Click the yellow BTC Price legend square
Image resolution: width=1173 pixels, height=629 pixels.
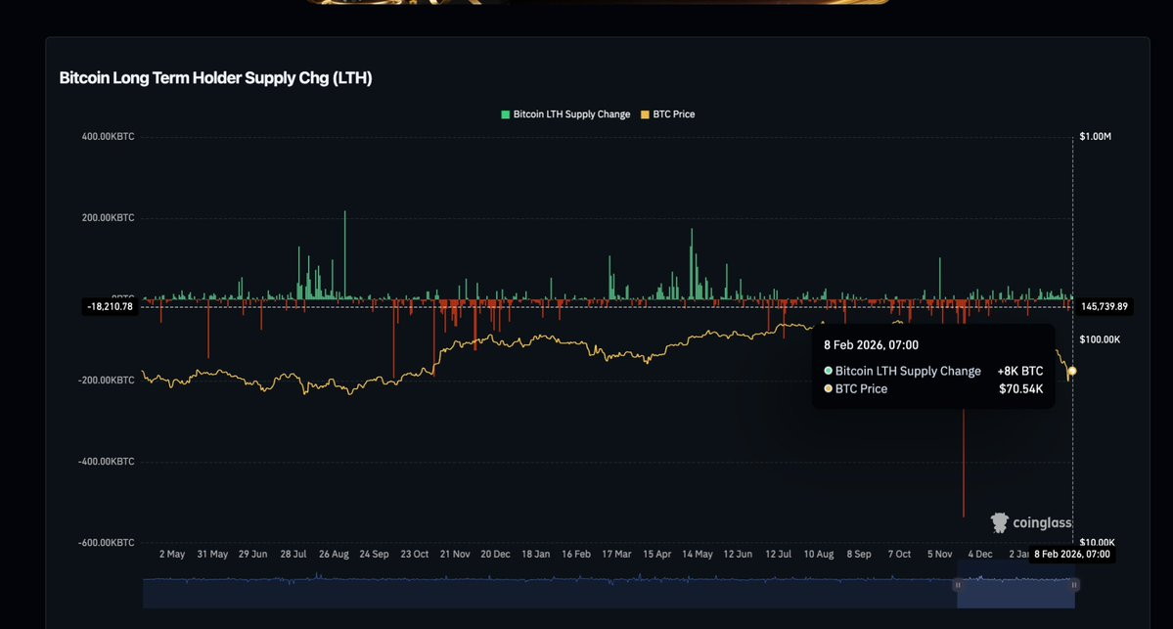pyautogui.click(x=645, y=114)
